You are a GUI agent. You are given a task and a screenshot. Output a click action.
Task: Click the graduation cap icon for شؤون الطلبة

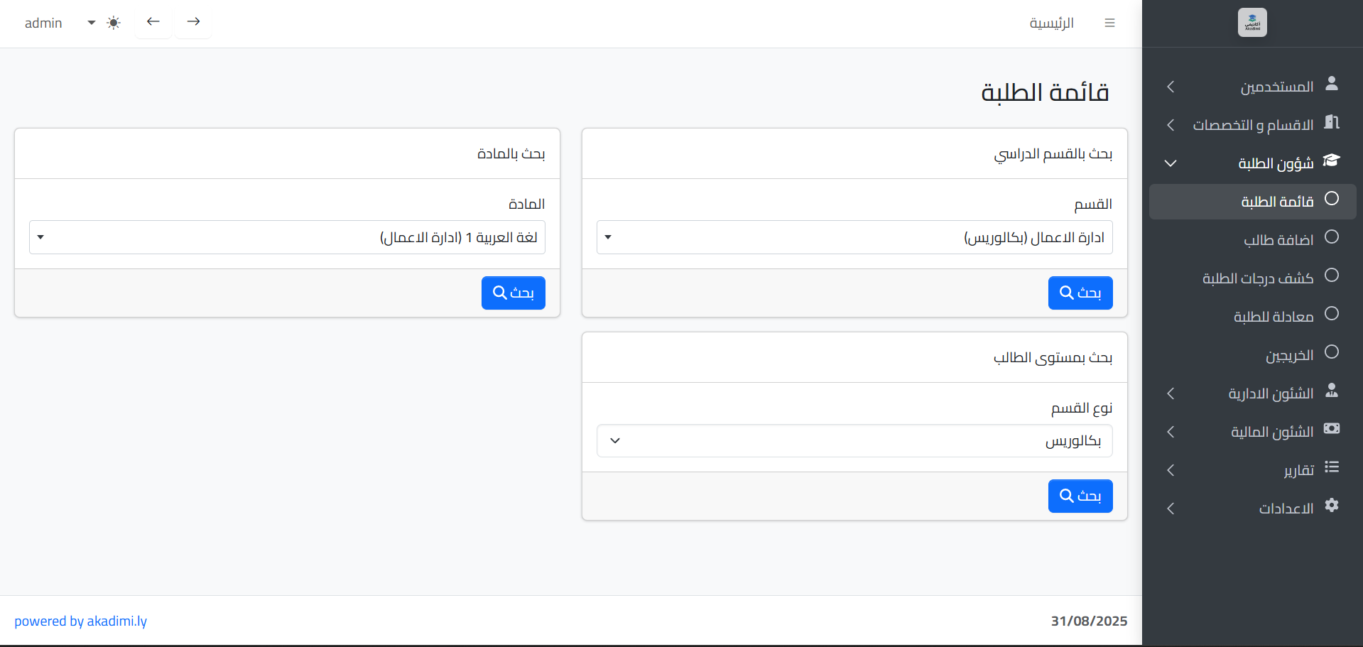[1331, 161]
